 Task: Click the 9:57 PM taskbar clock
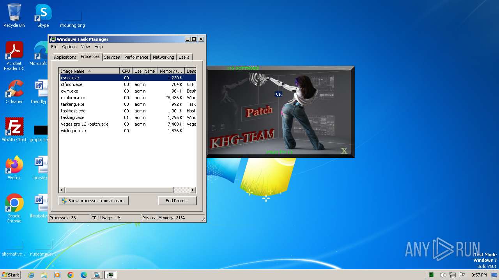coord(479,275)
